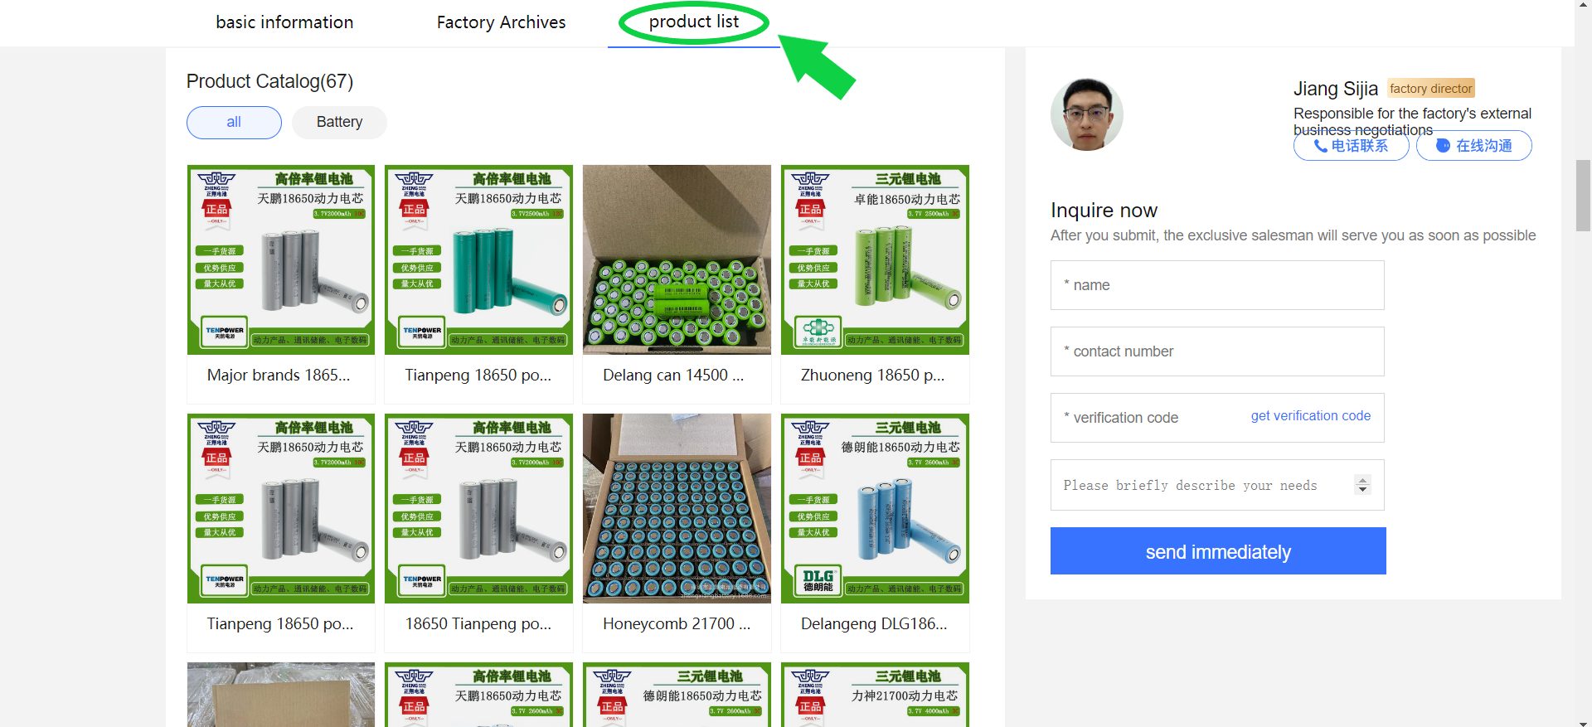
Task: Open Major brands 1865... product thumbnail
Action: pos(281,259)
